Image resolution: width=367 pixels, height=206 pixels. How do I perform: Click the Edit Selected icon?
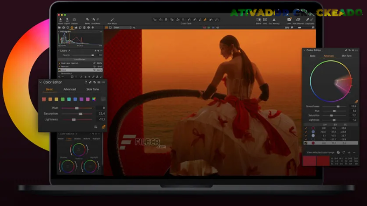pos(298,19)
